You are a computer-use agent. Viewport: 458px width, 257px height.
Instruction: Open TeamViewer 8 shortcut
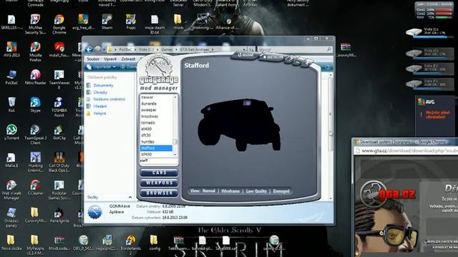[59, 79]
